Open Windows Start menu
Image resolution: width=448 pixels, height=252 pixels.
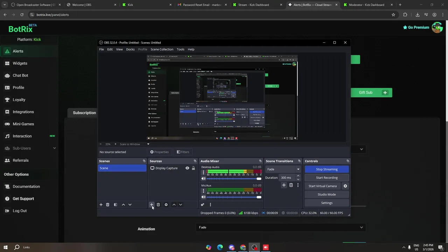click(6, 247)
